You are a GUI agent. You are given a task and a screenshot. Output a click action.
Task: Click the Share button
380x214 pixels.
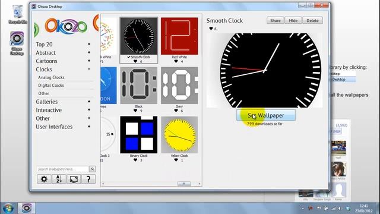coord(275,21)
